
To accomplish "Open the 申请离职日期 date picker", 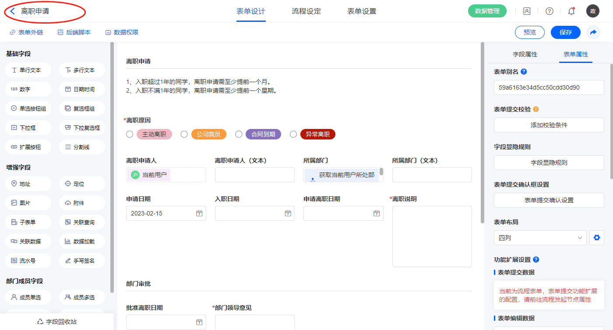I will [377, 213].
